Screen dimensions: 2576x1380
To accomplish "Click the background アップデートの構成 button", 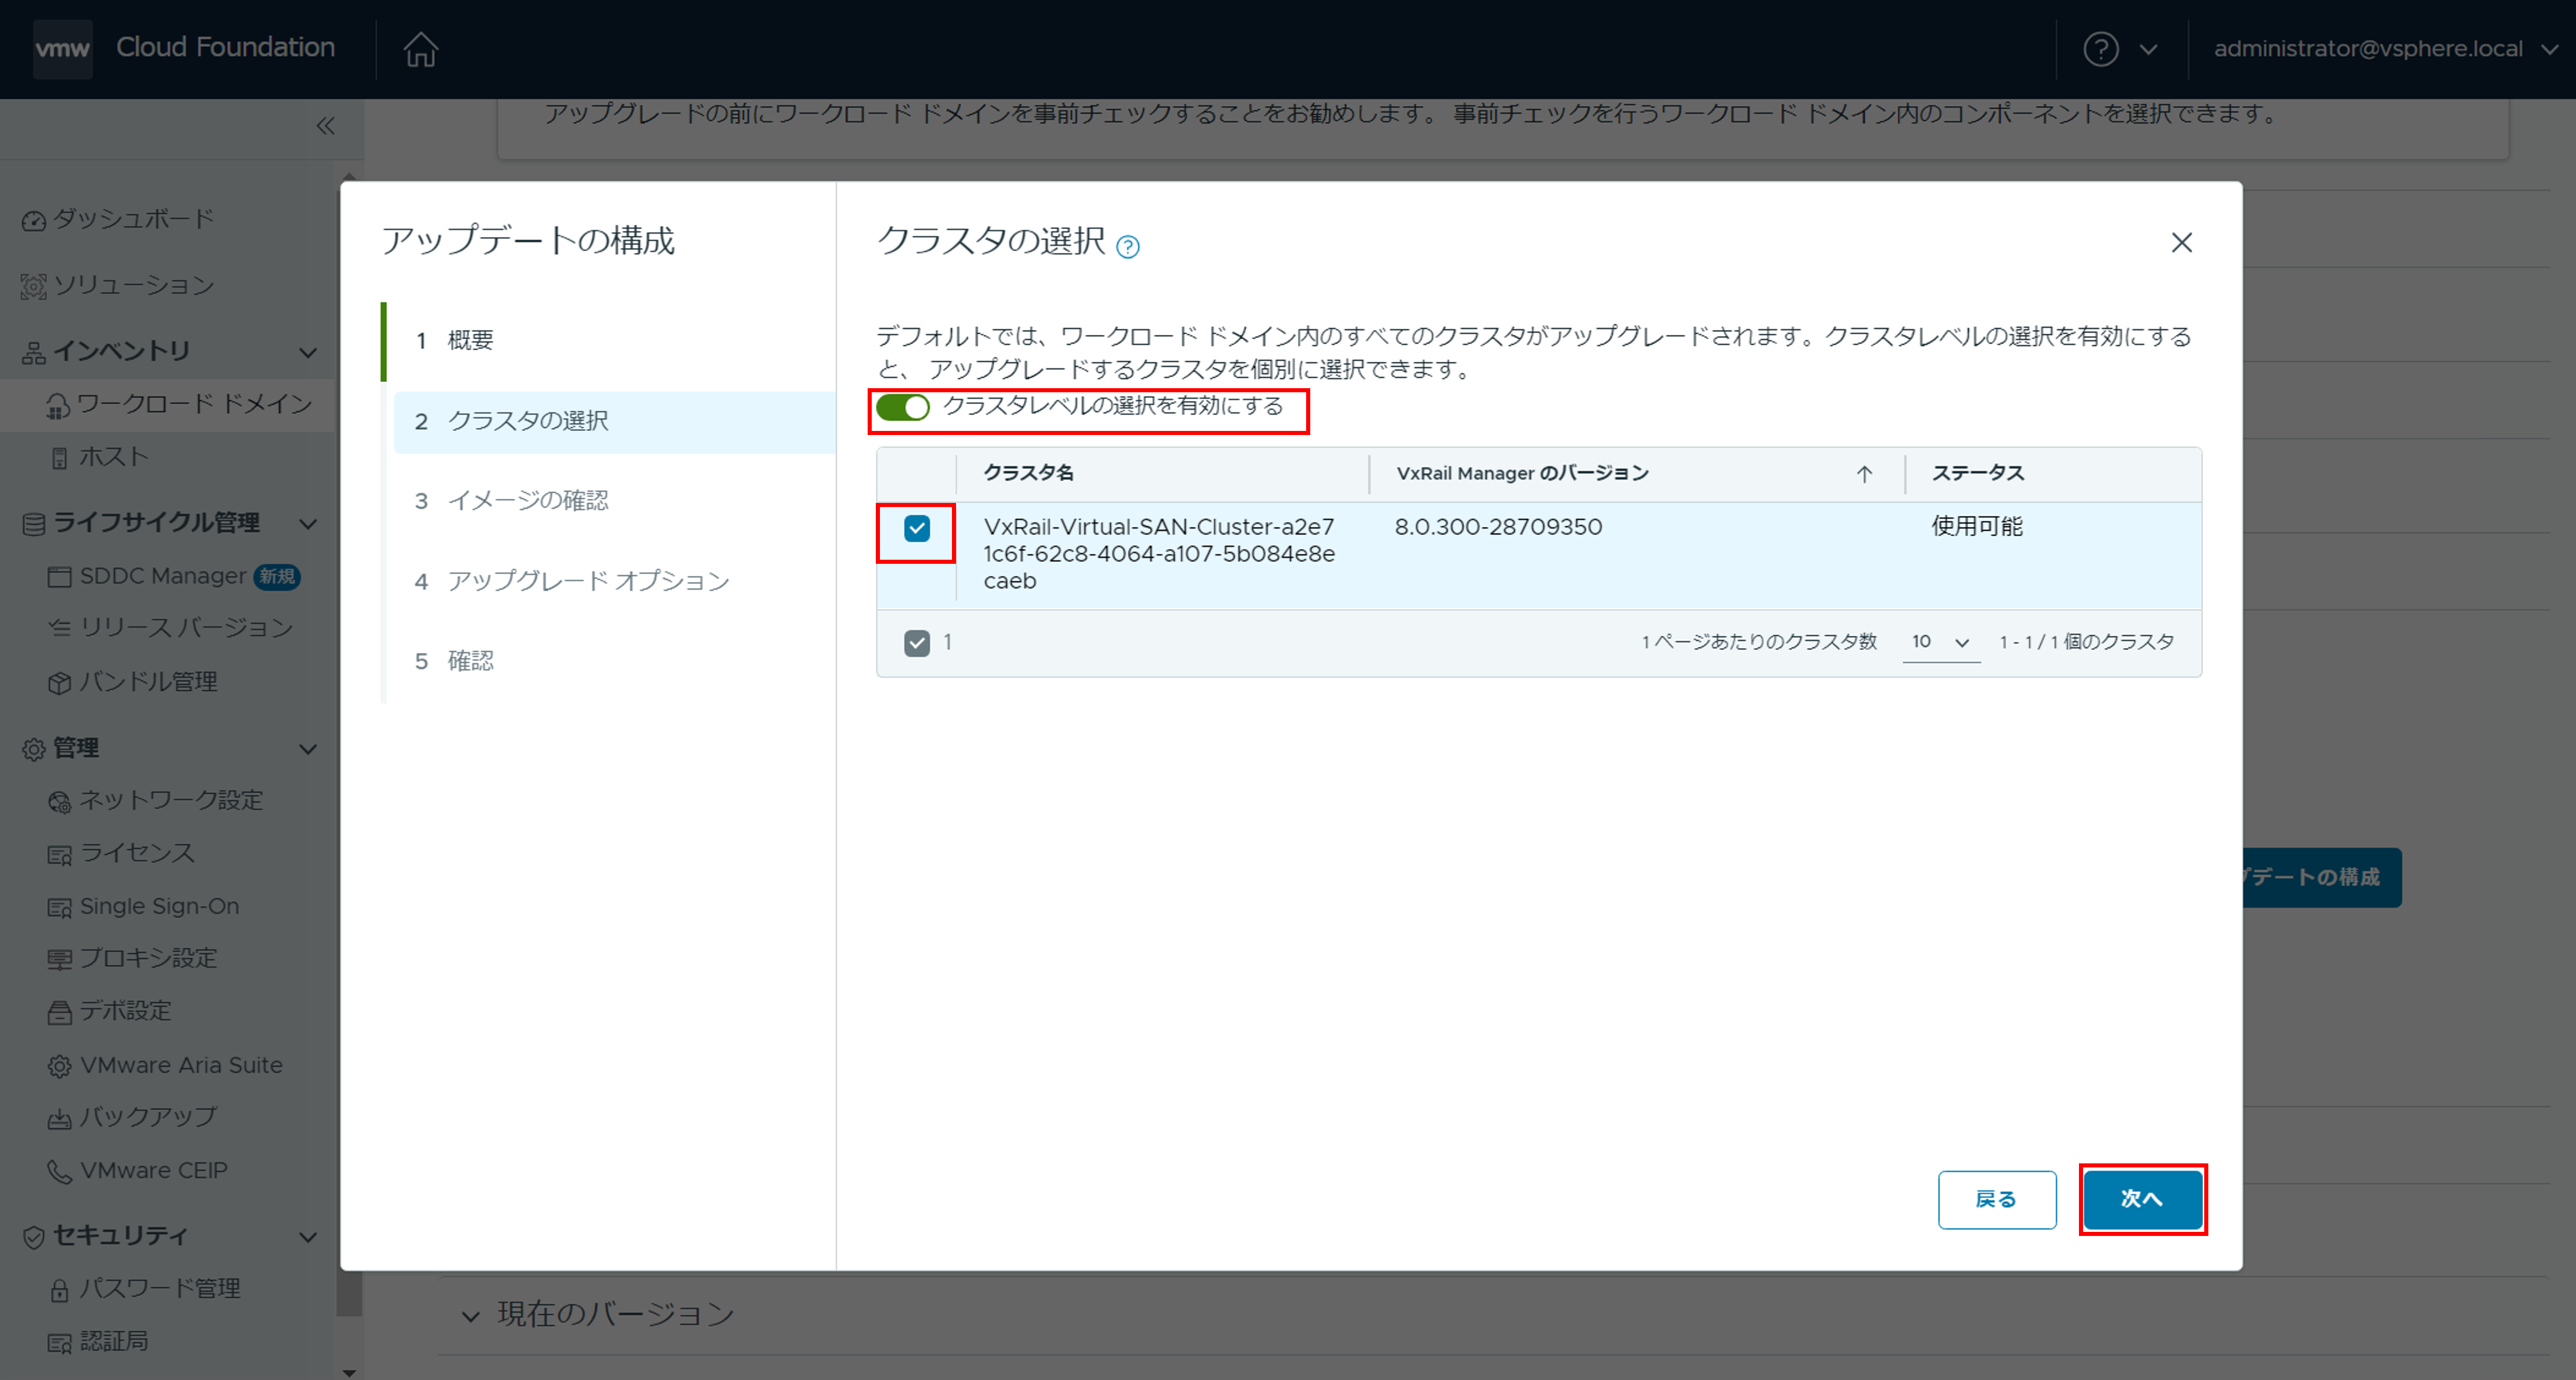I will (x=2321, y=877).
